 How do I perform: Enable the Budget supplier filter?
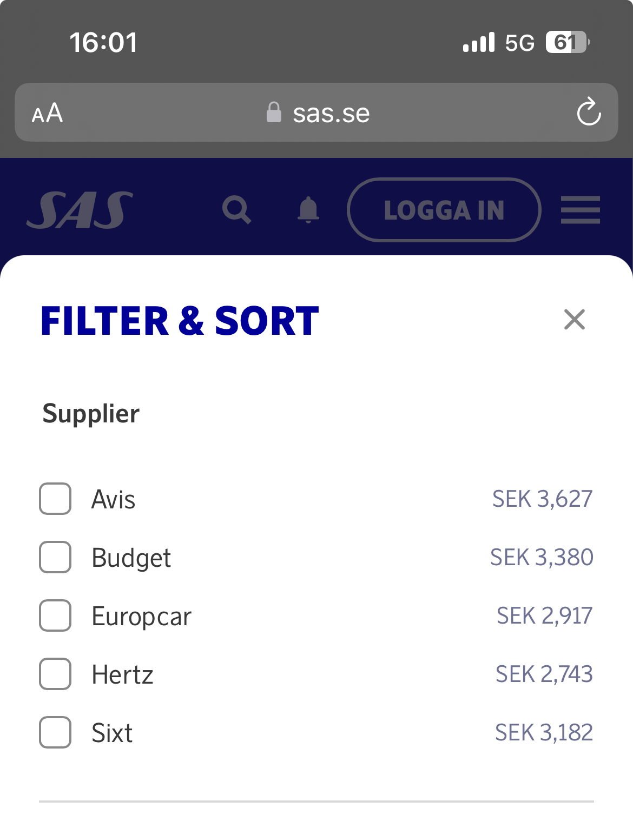[55, 557]
